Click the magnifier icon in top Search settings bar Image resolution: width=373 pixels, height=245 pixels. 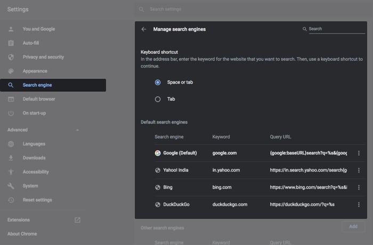click(x=141, y=9)
